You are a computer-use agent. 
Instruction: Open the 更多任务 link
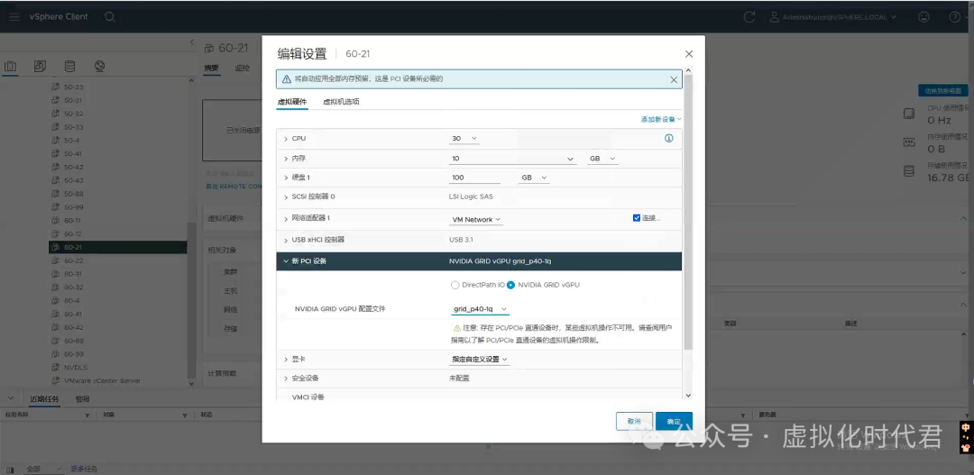[84, 469]
